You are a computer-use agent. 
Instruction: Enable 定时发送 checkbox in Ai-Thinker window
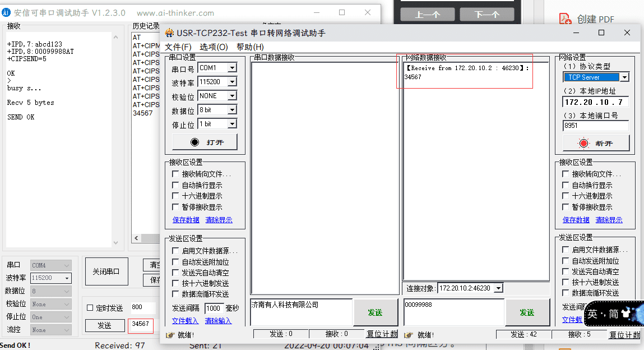pyautogui.click(x=90, y=308)
